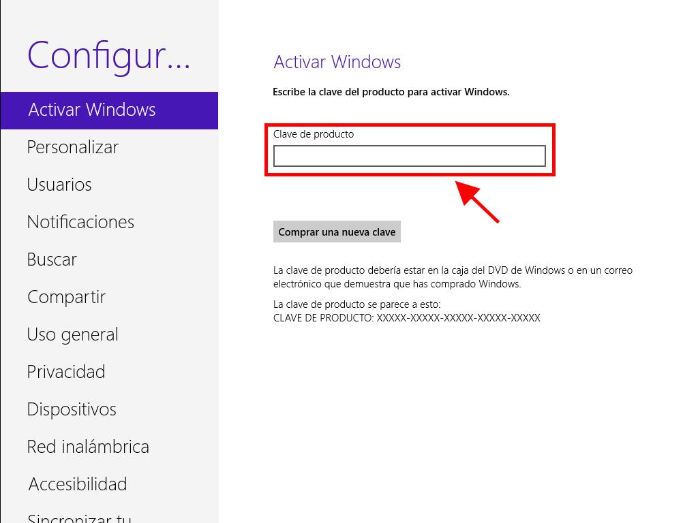Select Red inalámbrica in the sidebar
The image size is (698, 523).
(x=88, y=447)
